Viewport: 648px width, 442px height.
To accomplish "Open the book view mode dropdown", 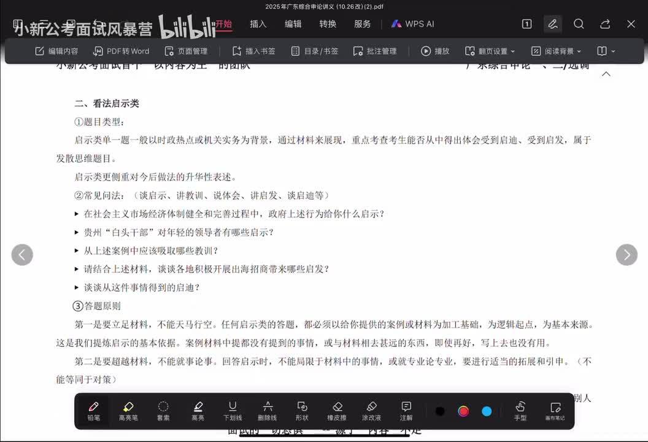I will pyautogui.click(x=606, y=51).
